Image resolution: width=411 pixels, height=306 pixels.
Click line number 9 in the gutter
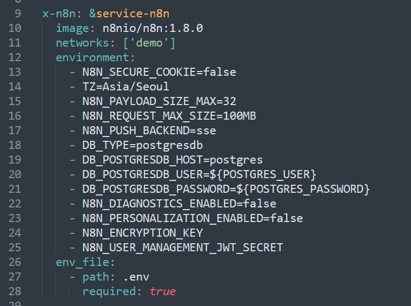pyautogui.click(x=18, y=14)
